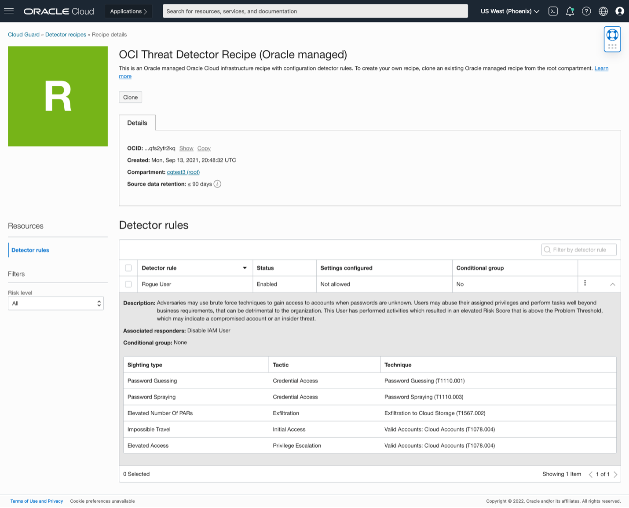The height and width of the screenshot is (508, 629).
Task: Collapse the Rogue User rule details
Action: click(613, 285)
